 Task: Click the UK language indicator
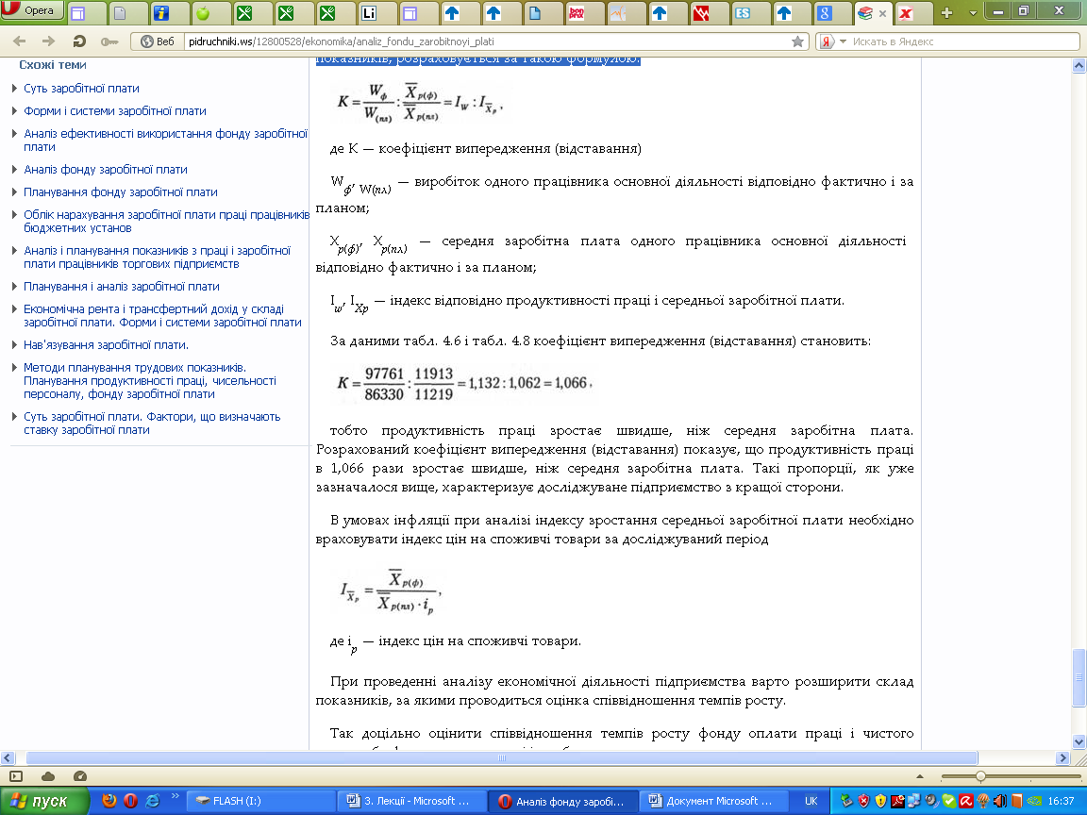(x=811, y=801)
